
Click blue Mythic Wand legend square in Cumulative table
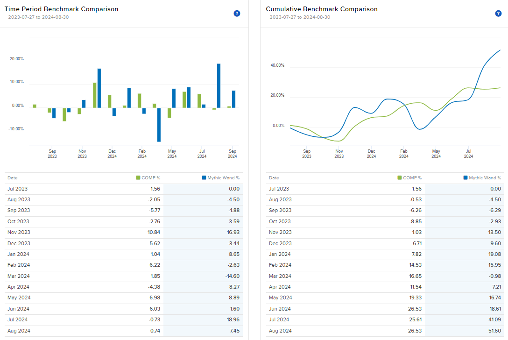[x=466, y=178]
